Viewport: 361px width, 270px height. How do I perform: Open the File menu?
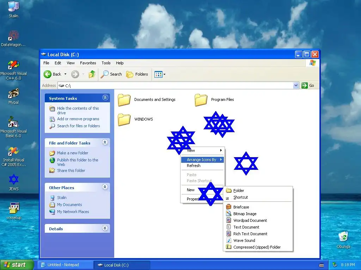pyautogui.click(x=46, y=63)
